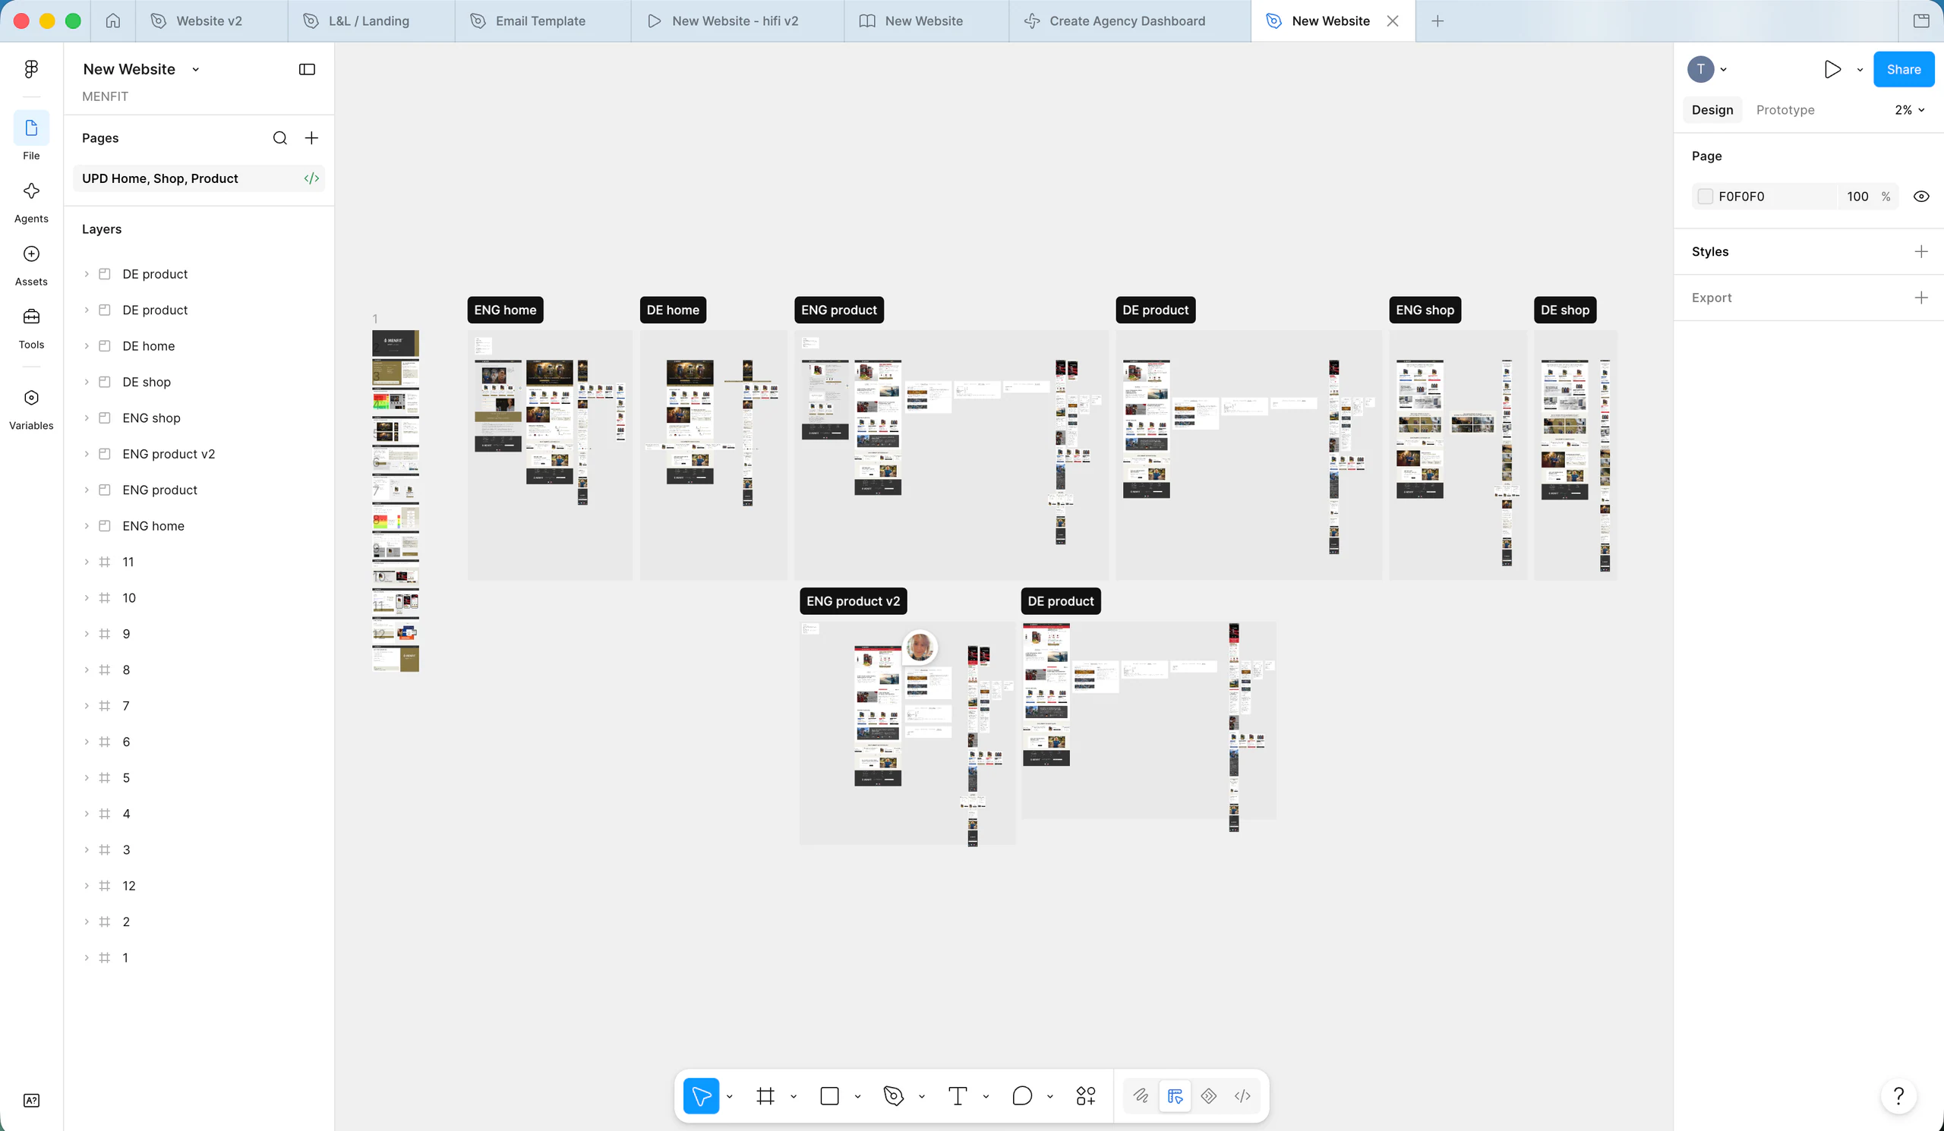Click the blue Share button
Screen dimensions: 1944x1131
tap(1903, 69)
